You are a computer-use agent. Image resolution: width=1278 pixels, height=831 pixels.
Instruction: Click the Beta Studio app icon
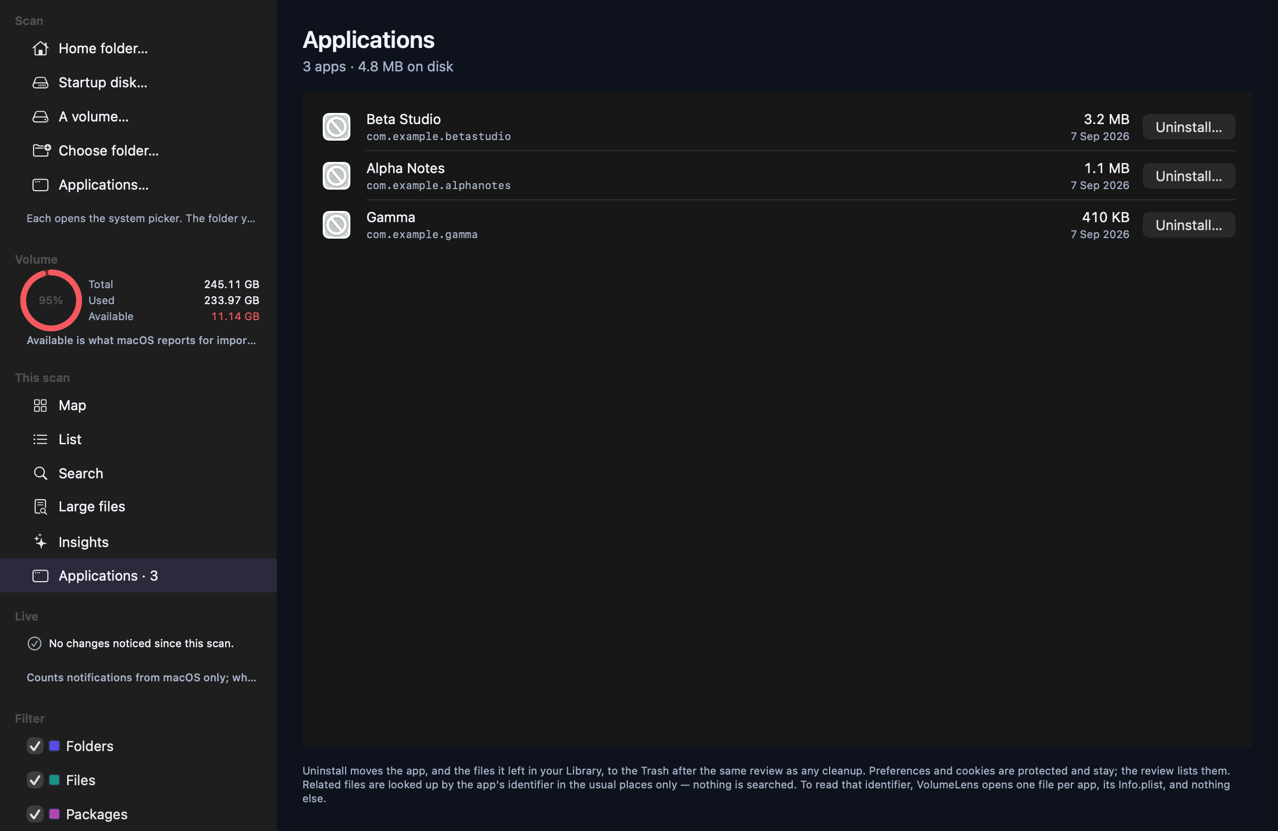[x=337, y=127]
